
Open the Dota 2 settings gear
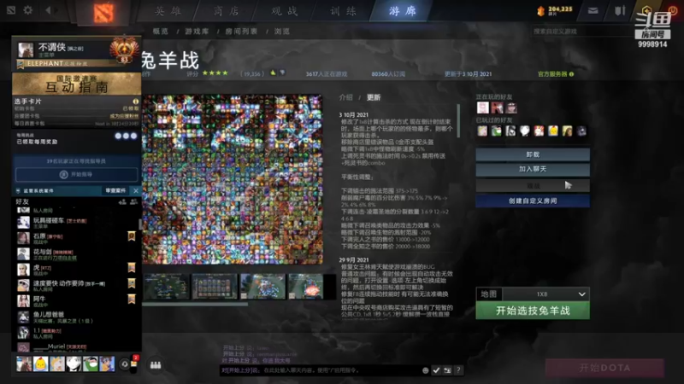click(x=28, y=9)
